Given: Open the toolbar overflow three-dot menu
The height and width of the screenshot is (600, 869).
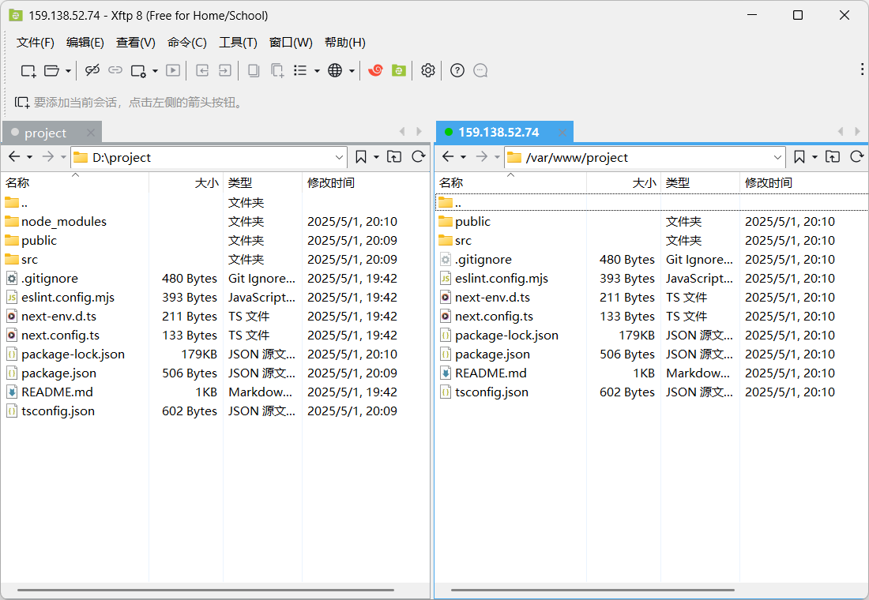Looking at the screenshot, I should [x=862, y=69].
